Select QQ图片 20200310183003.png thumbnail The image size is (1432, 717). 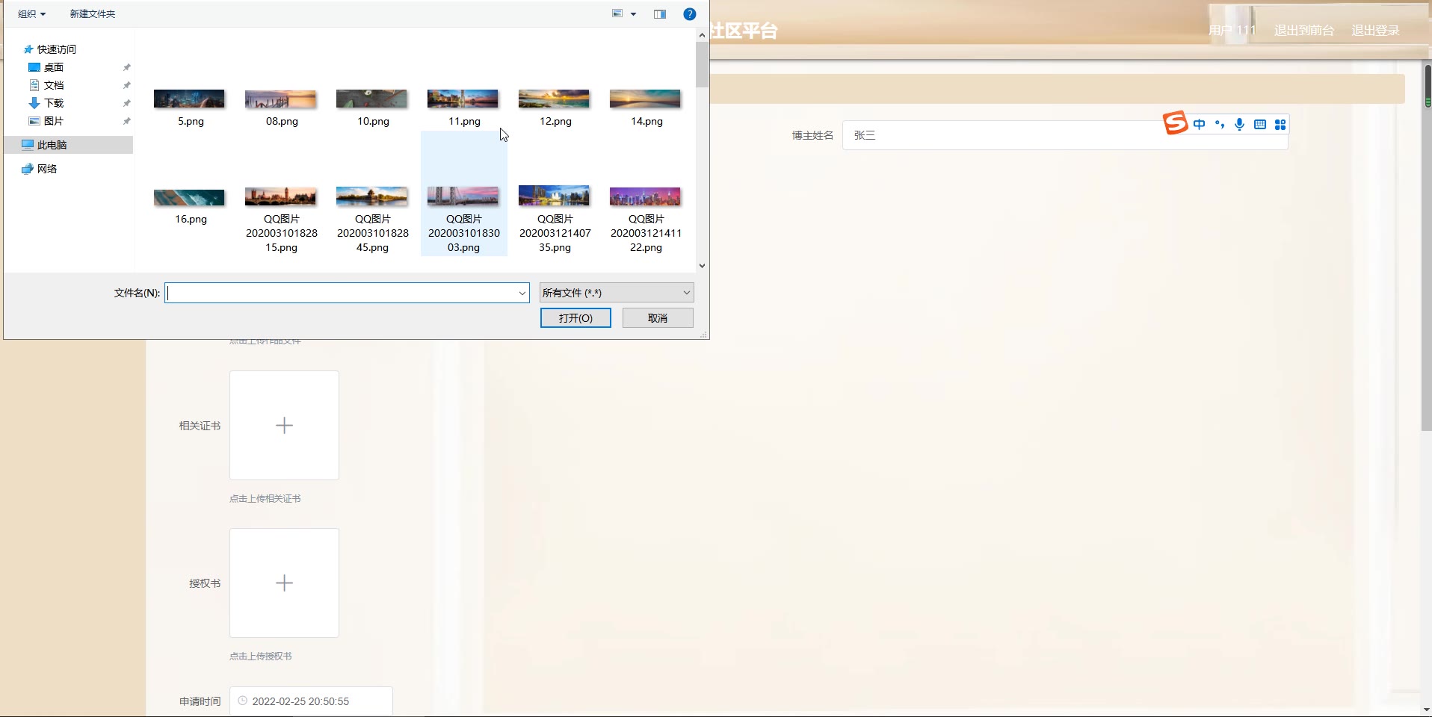(x=463, y=196)
